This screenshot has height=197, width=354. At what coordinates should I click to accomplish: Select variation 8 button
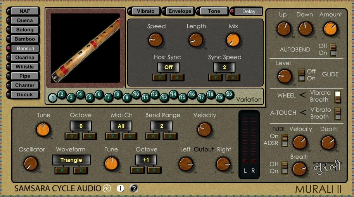tap(117, 94)
